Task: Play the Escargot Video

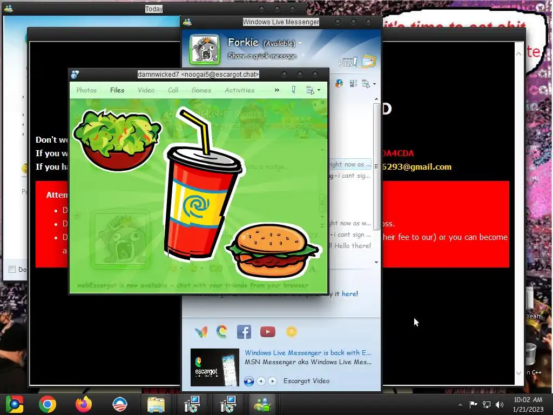Action: (x=248, y=381)
